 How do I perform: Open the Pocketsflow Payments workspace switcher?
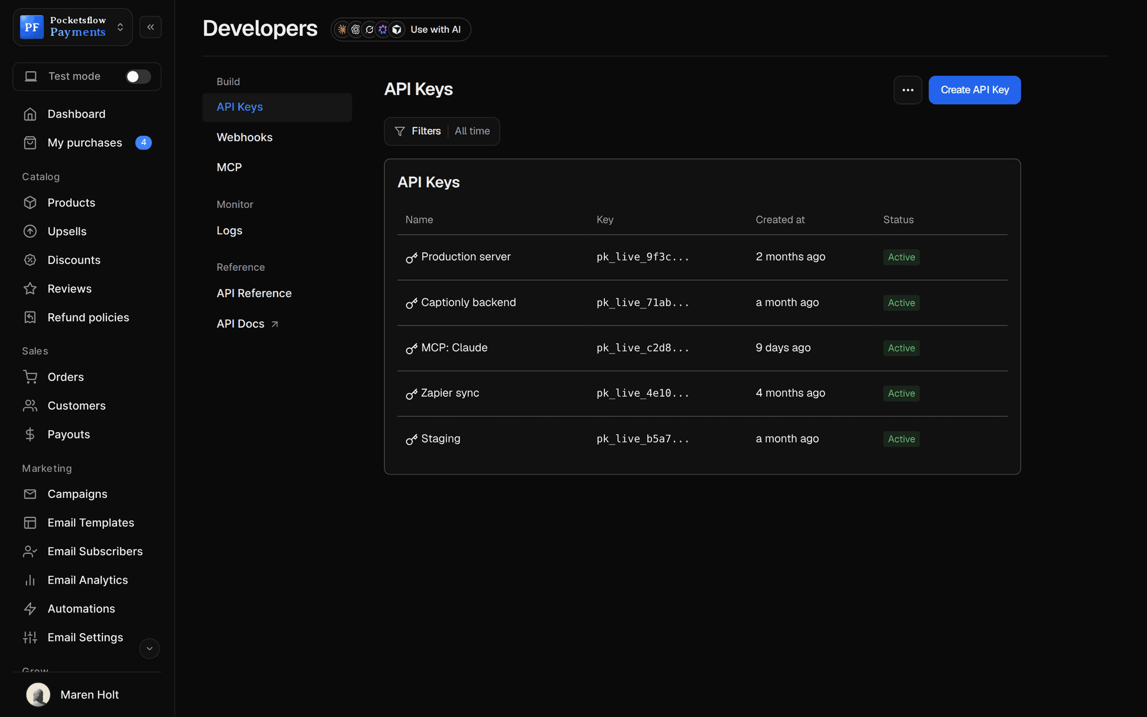(x=73, y=27)
